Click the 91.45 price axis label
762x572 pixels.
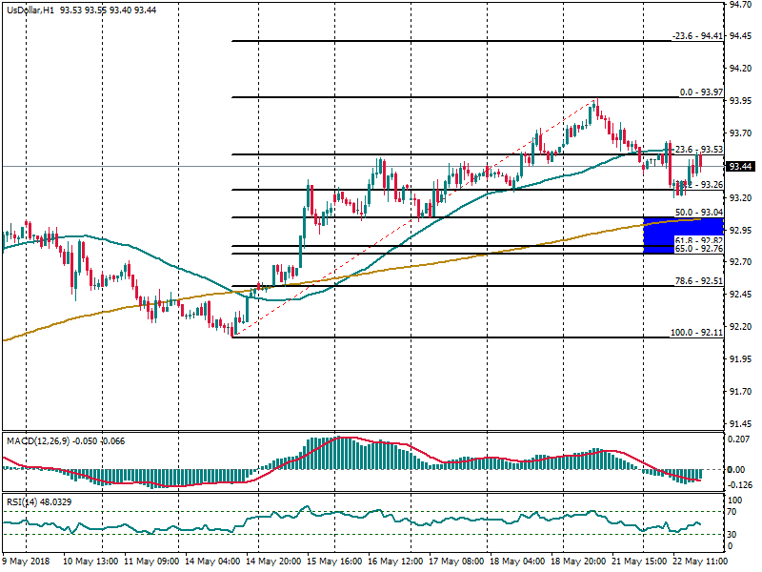tap(743, 424)
